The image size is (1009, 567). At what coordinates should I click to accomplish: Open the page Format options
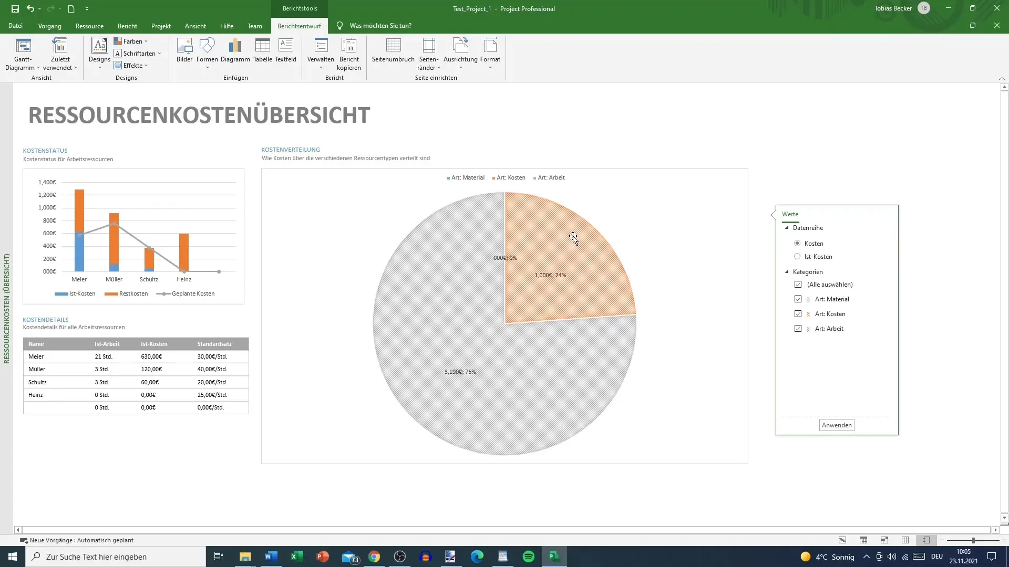[x=490, y=54]
